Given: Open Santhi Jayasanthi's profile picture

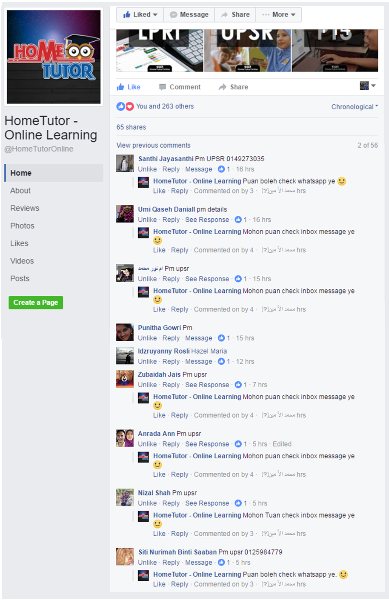Looking at the screenshot, I should [x=125, y=163].
